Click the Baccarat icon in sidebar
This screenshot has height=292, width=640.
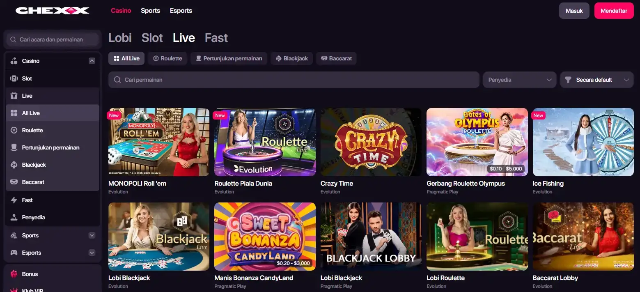(14, 182)
